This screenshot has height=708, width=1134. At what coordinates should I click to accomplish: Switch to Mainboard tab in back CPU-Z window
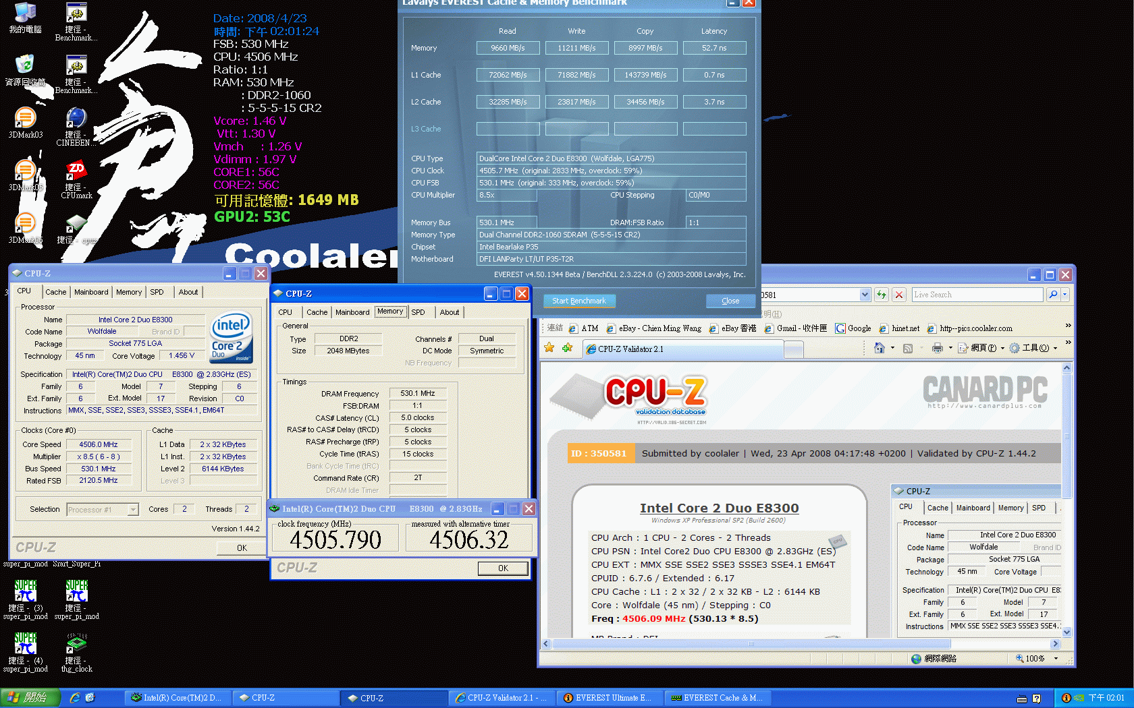[x=91, y=292]
